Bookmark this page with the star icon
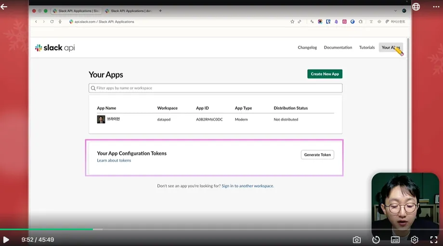 click(292, 22)
